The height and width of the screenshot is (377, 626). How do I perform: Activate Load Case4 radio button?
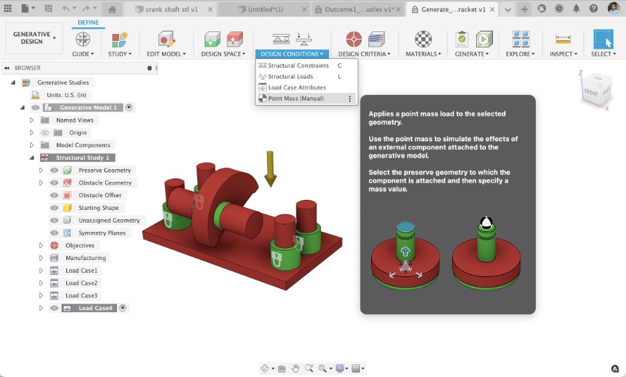(x=122, y=308)
